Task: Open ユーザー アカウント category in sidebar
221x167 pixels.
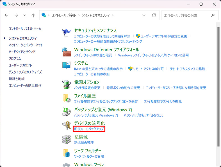Action: pyautogui.click(x=20, y=65)
